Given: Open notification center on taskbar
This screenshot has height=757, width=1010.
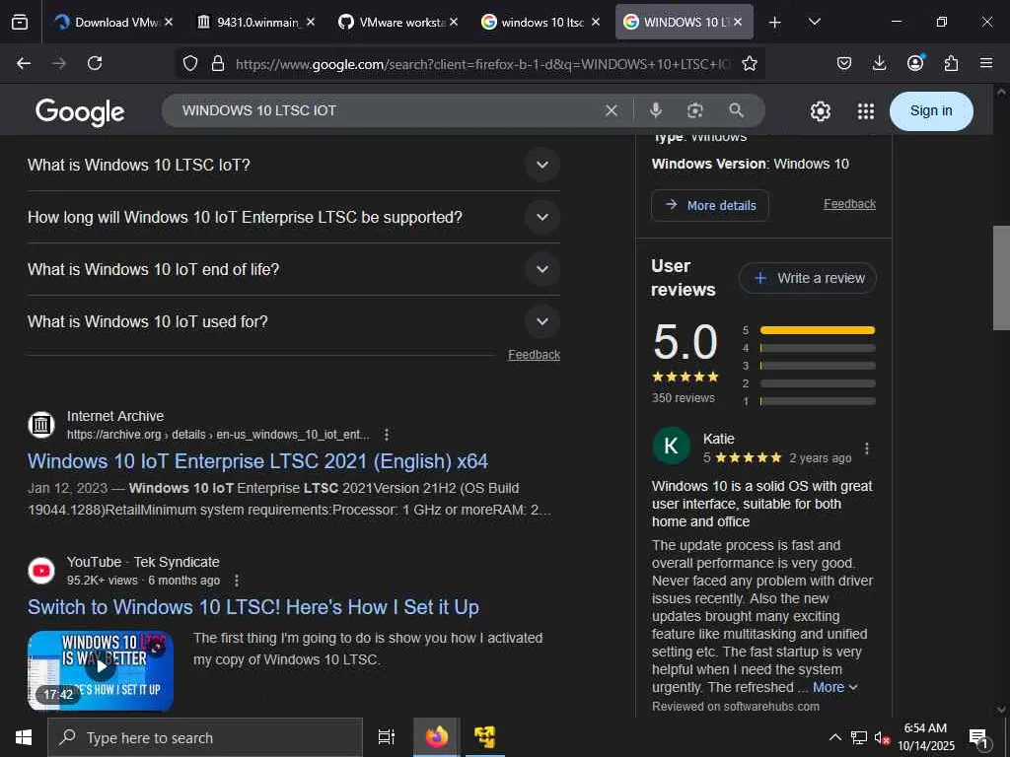Looking at the screenshot, I should 979,737.
